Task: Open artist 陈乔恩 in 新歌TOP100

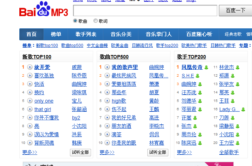Action: point(79,76)
